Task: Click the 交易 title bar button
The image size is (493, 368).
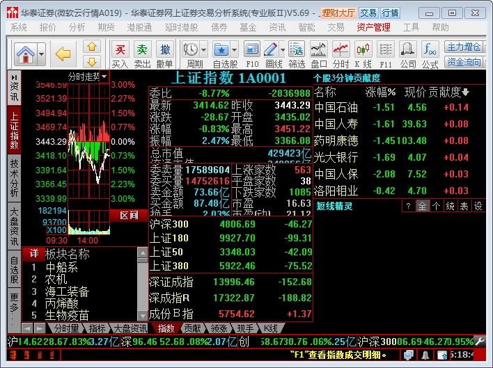Action: [x=368, y=13]
